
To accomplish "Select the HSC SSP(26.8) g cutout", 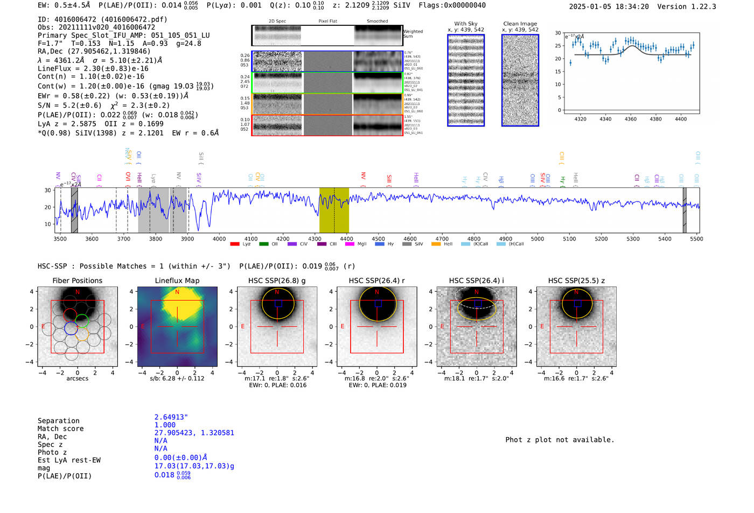I will [x=277, y=327].
